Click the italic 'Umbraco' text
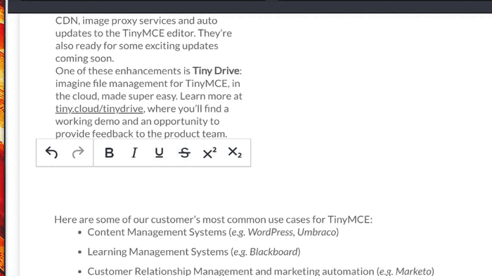The width and height of the screenshot is (492, 276). coord(316,232)
